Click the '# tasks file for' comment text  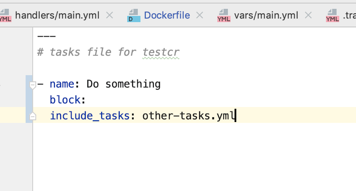pos(87,52)
